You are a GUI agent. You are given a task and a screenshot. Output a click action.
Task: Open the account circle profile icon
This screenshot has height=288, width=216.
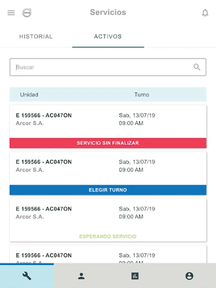point(189,276)
